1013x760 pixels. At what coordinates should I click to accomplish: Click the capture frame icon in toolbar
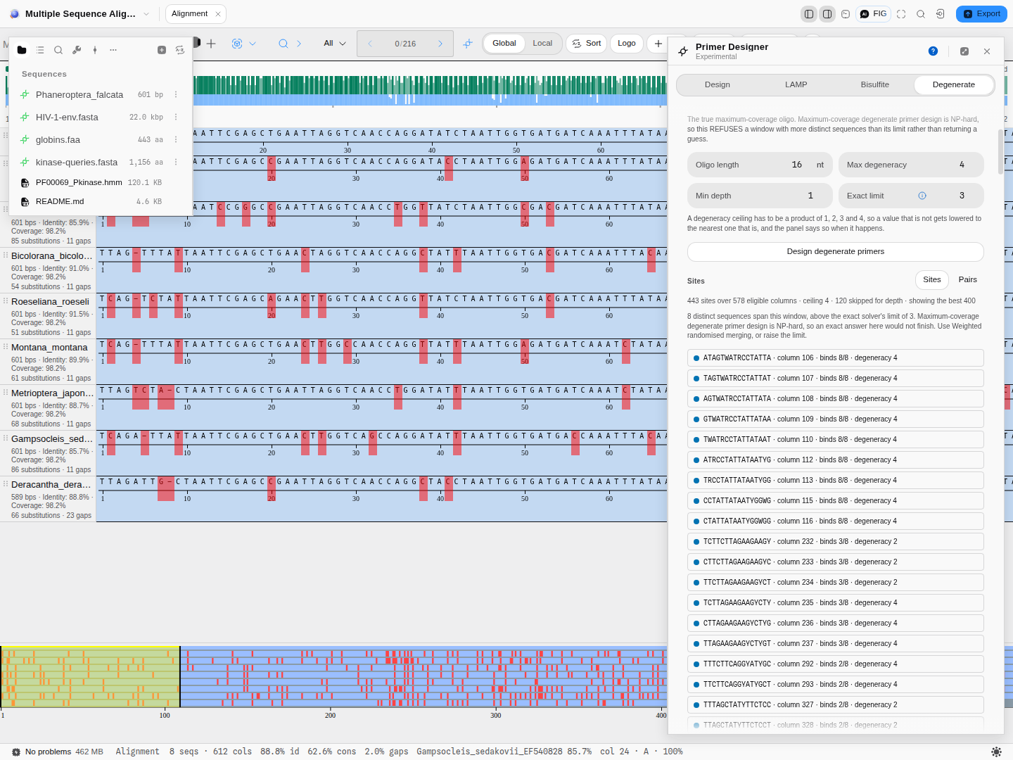pos(237,44)
